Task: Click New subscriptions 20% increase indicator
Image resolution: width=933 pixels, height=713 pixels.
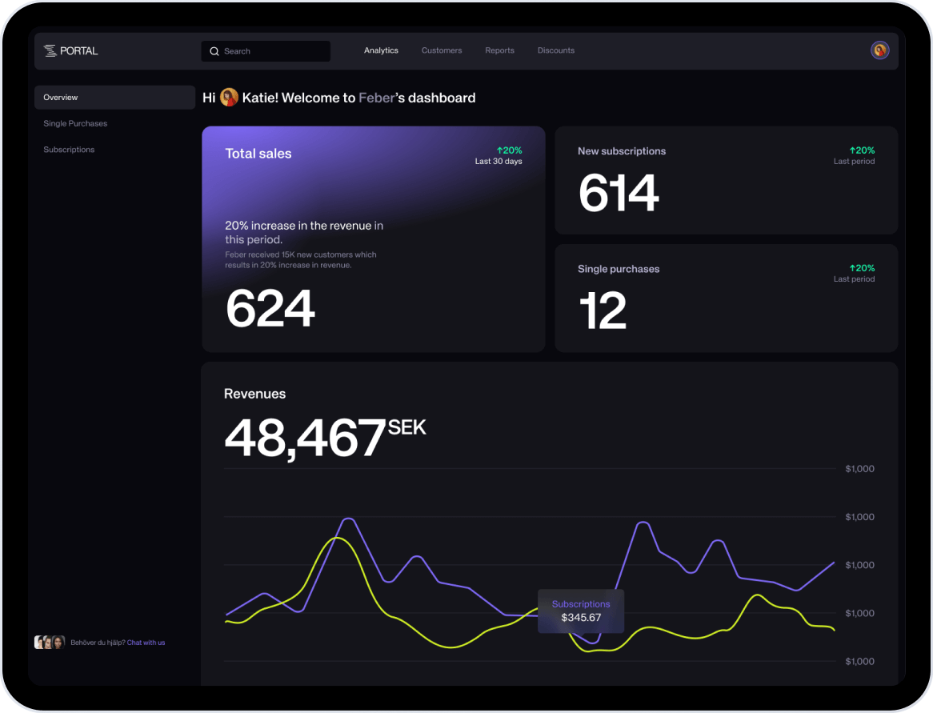Action: tap(862, 150)
